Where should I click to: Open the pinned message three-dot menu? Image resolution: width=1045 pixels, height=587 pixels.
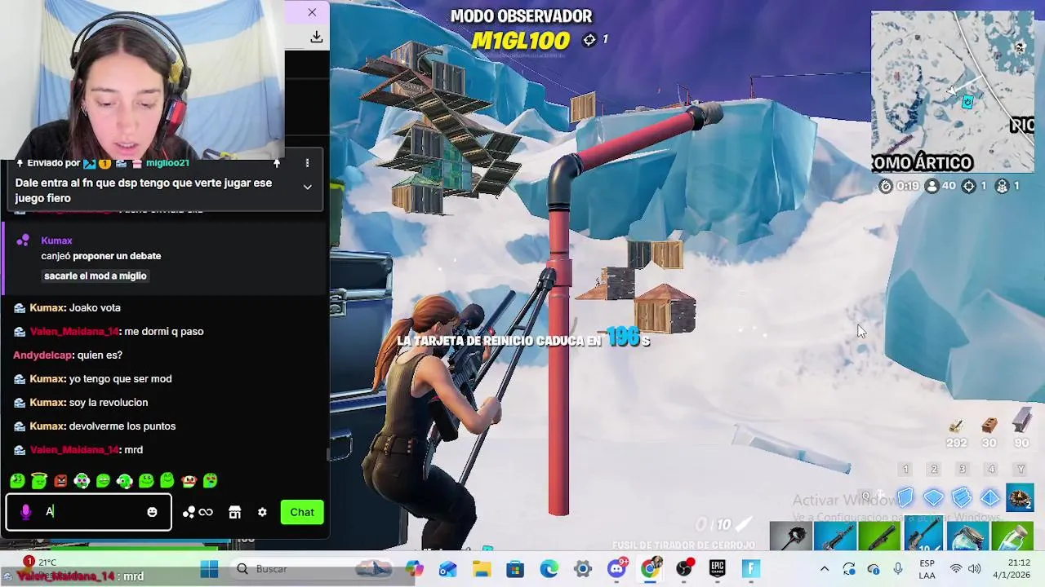pos(307,163)
